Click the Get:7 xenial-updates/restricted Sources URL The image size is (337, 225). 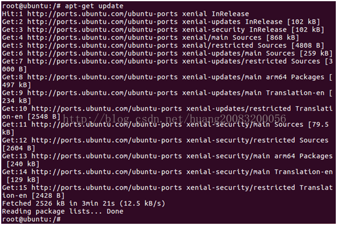(x=103, y=62)
